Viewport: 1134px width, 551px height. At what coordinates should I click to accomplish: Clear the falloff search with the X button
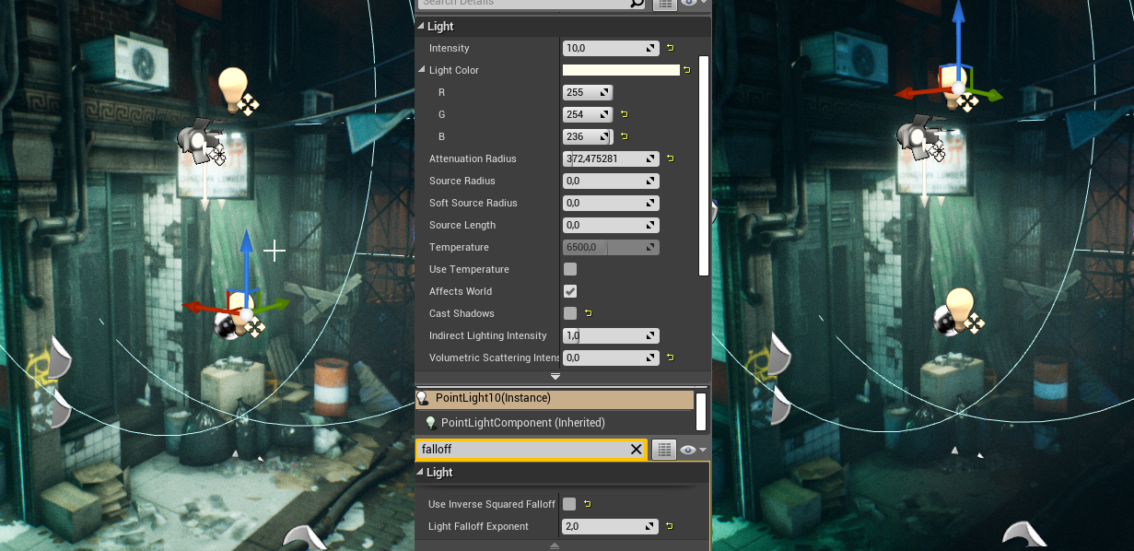[636, 449]
